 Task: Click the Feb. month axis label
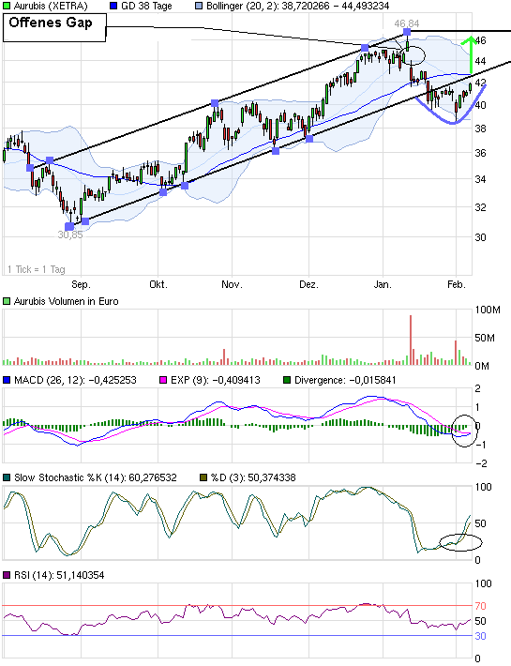click(457, 284)
